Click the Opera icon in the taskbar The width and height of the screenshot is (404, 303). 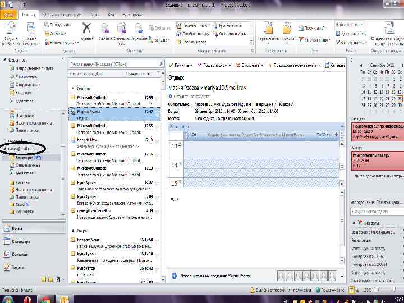coord(27,300)
